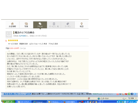The width and height of the screenshot is (139, 104).
Task: Switch to the スタートアップ taskbar window
Action: coord(24,102)
